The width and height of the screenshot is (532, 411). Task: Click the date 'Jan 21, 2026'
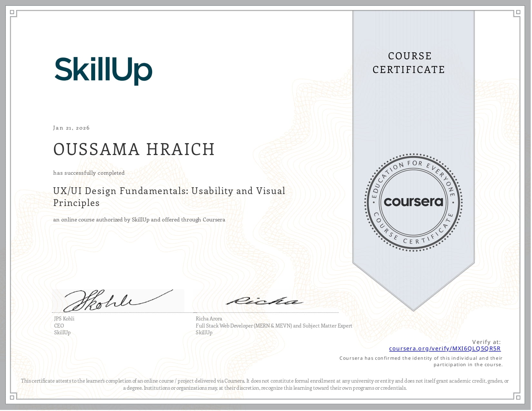(x=71, y=128)
